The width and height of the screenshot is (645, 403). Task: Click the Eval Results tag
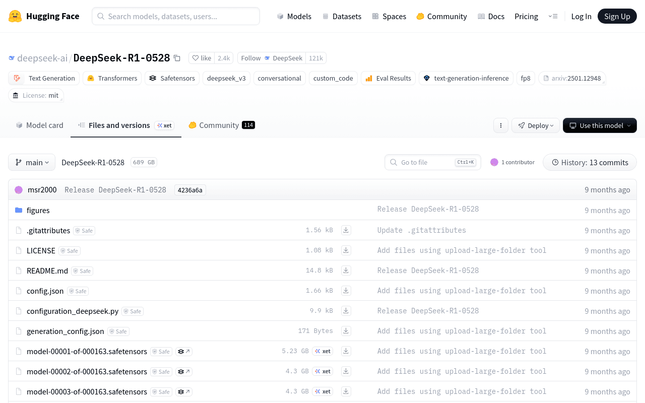pyautogui.click(x=388, y=78)
